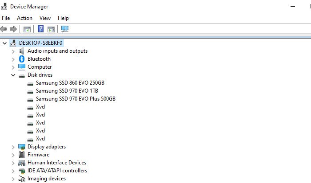Select the IDE ATA/ATAPI controllers item
The height and width of the screenshot is (183, 311).
[57, 171]
